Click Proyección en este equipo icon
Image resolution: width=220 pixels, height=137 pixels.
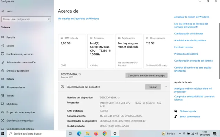pyautogui.click(x=2, y=112)
